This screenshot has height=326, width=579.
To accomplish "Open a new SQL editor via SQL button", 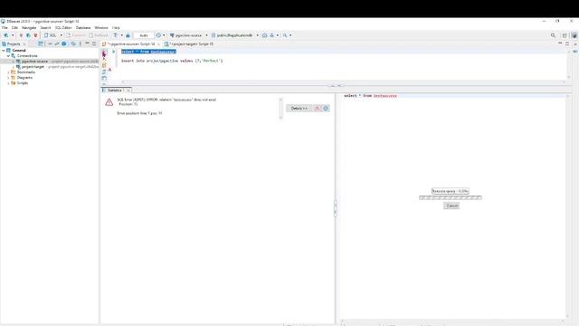I will pyautogui.click(x=51, y=35).
